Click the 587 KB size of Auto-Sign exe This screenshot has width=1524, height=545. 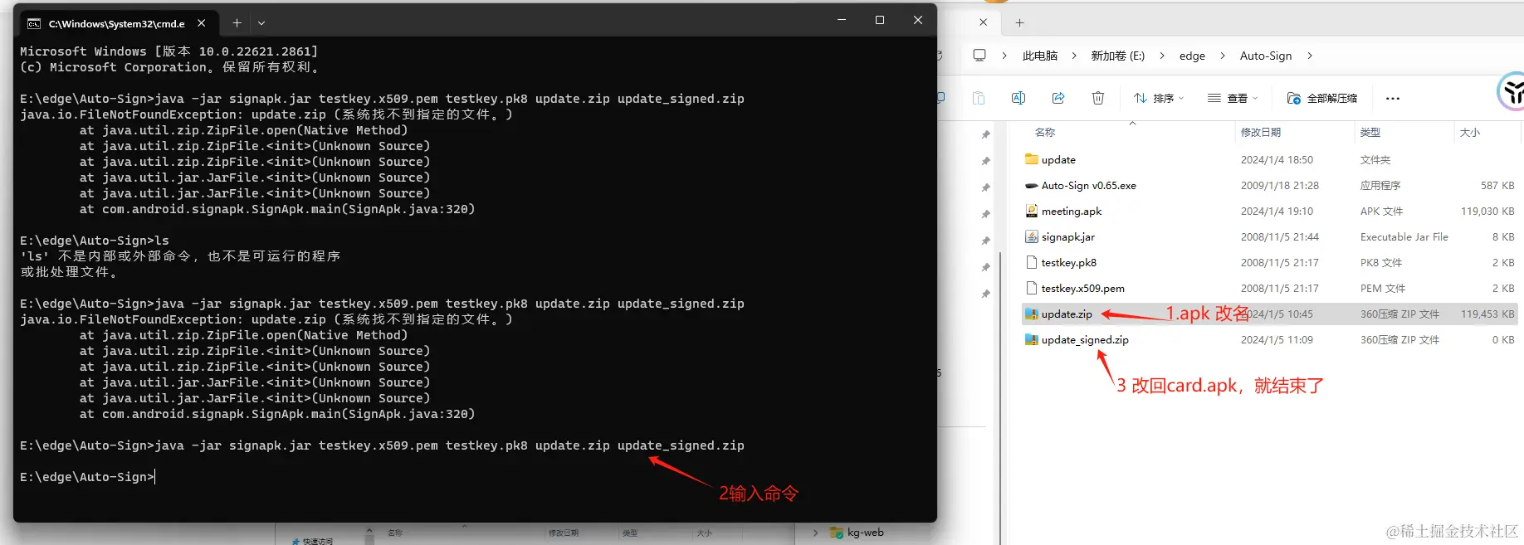point(1497,185)
